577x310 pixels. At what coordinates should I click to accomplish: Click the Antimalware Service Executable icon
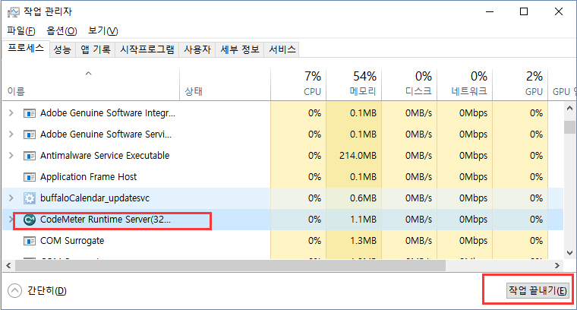coord(30,156)
